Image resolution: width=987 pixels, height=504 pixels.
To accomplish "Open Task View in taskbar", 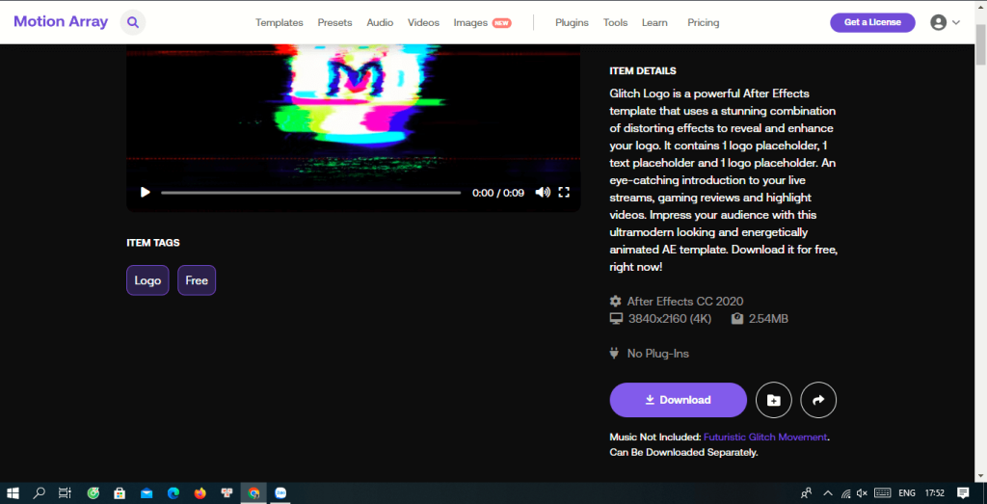I will tap(65, 493).
